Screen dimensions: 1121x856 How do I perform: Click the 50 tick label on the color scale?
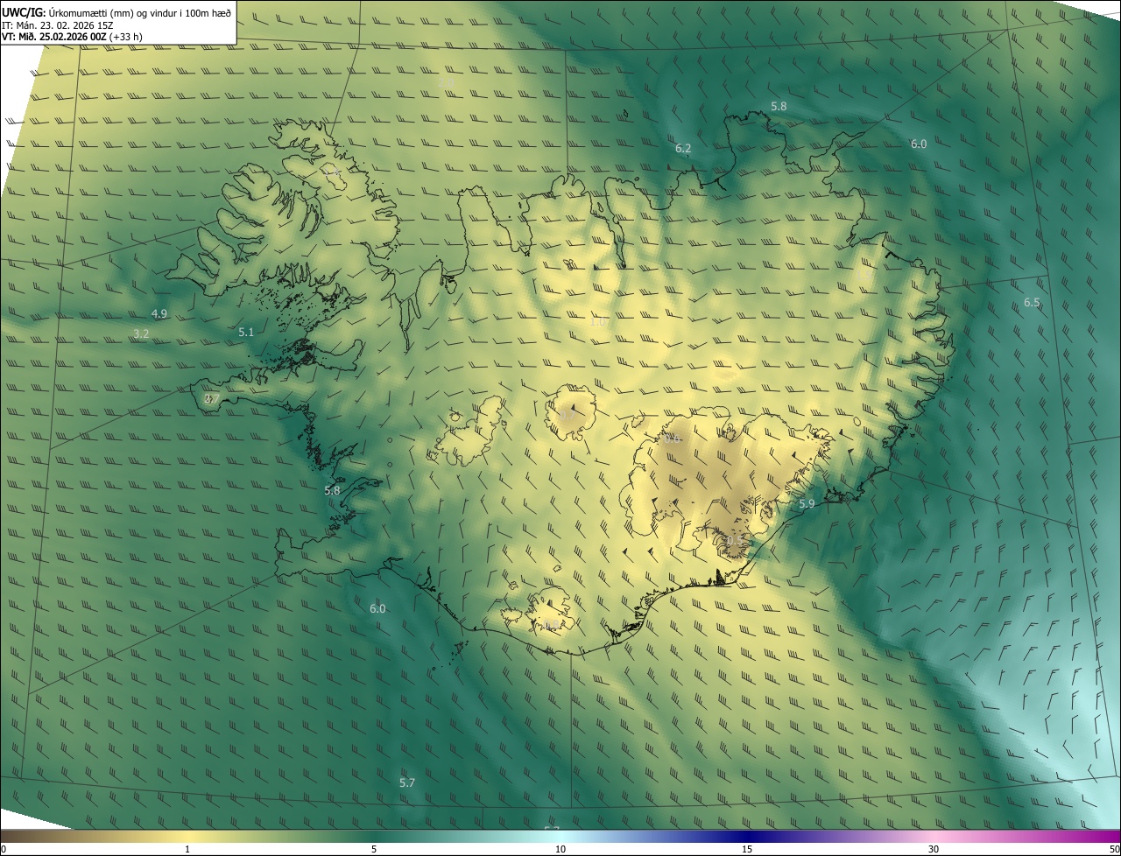[1114, 849]
